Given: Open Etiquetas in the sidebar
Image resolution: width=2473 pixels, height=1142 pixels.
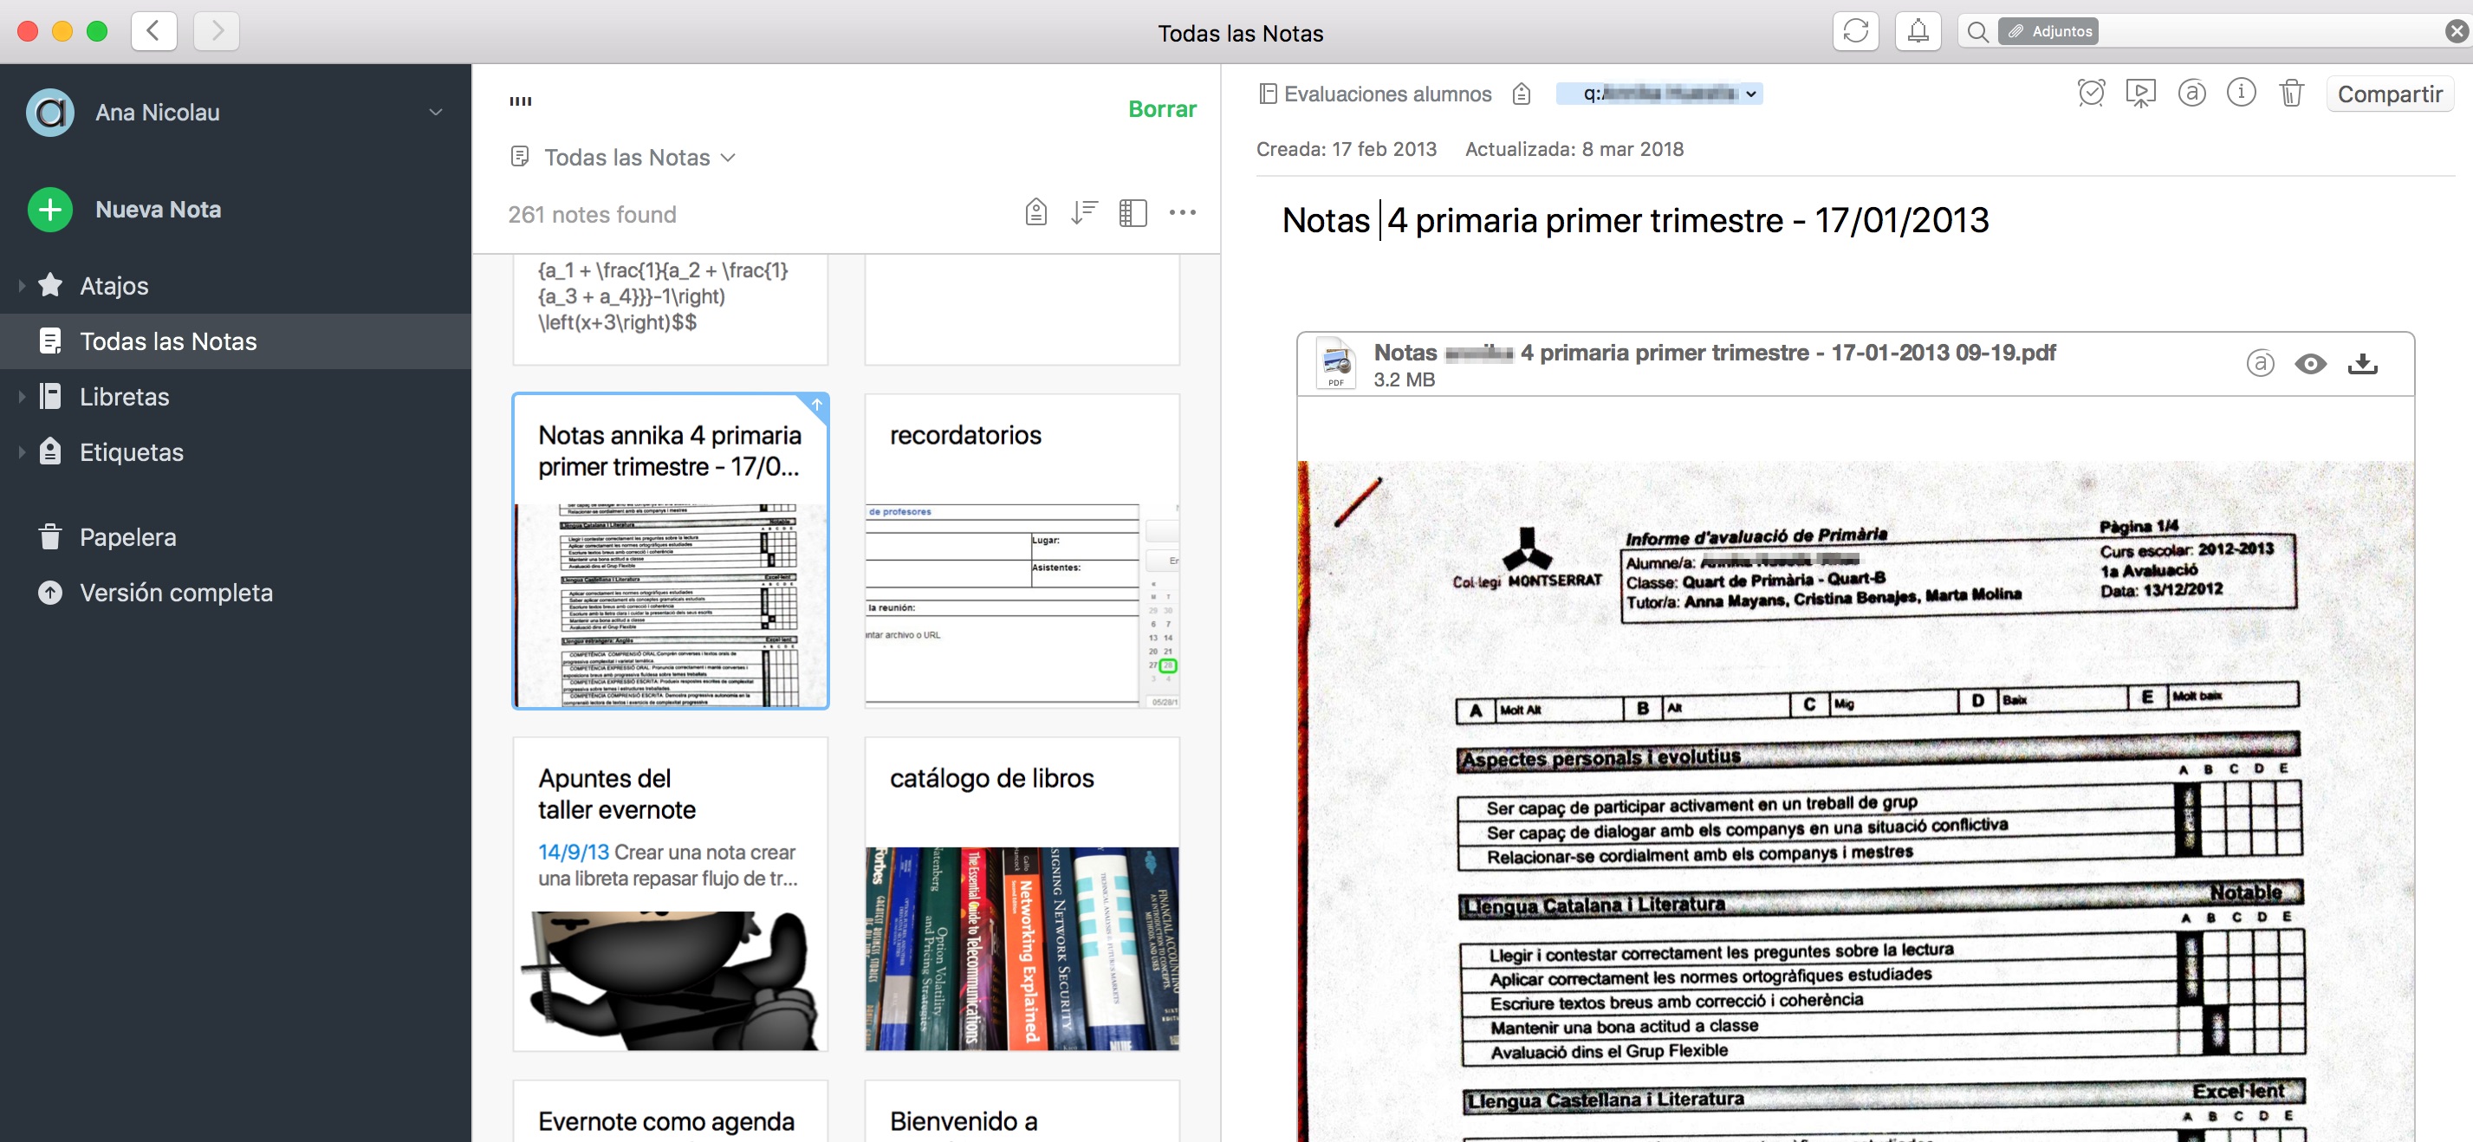Looking at the screenshot, I should pyautogui.click(x=131, y=452).
